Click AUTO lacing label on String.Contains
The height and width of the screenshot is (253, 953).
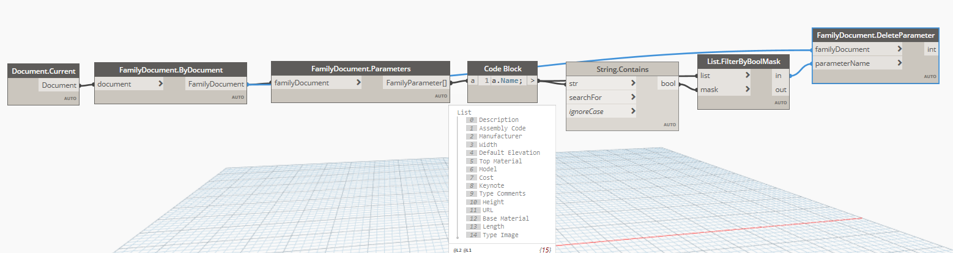669,125
